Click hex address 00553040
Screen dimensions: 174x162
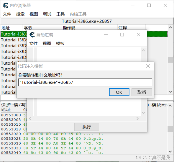click(11, 153)
